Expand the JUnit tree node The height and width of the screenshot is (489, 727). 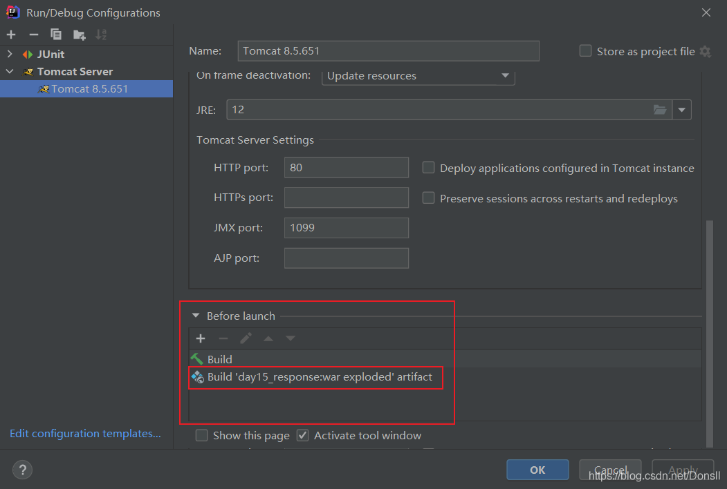(10, 54)
